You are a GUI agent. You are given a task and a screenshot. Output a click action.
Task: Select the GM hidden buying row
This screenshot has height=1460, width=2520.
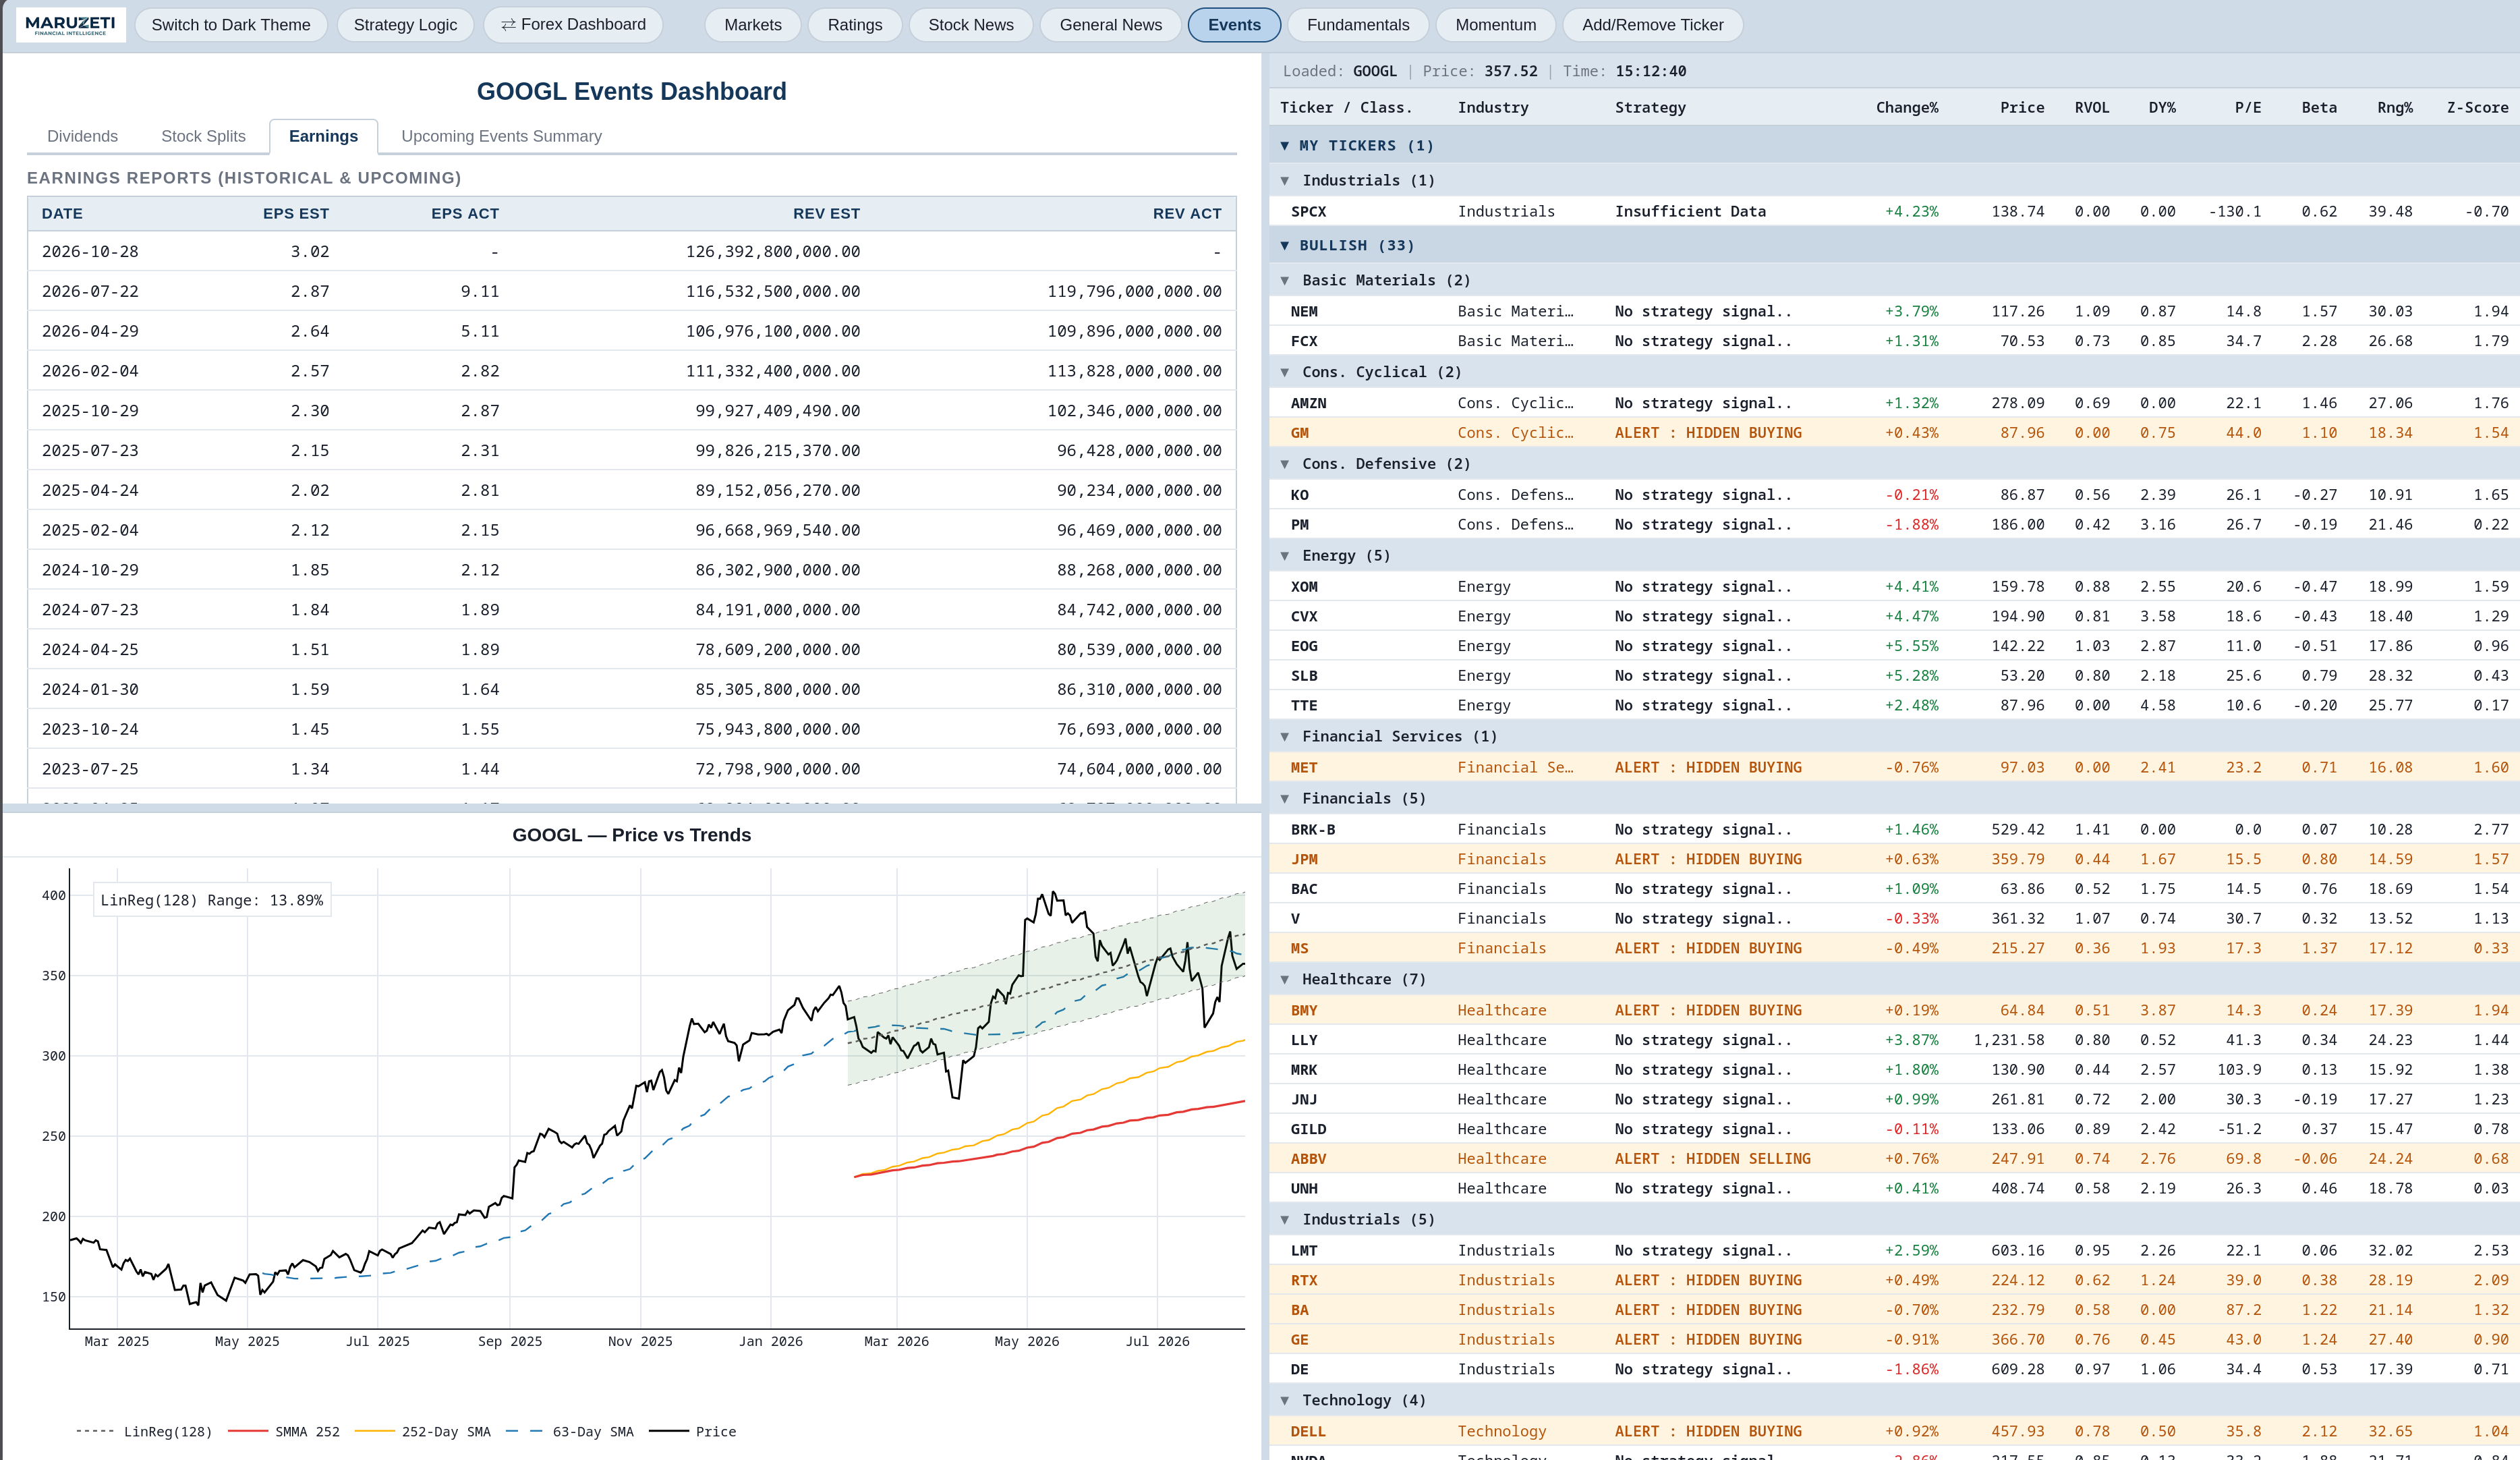1894,433
